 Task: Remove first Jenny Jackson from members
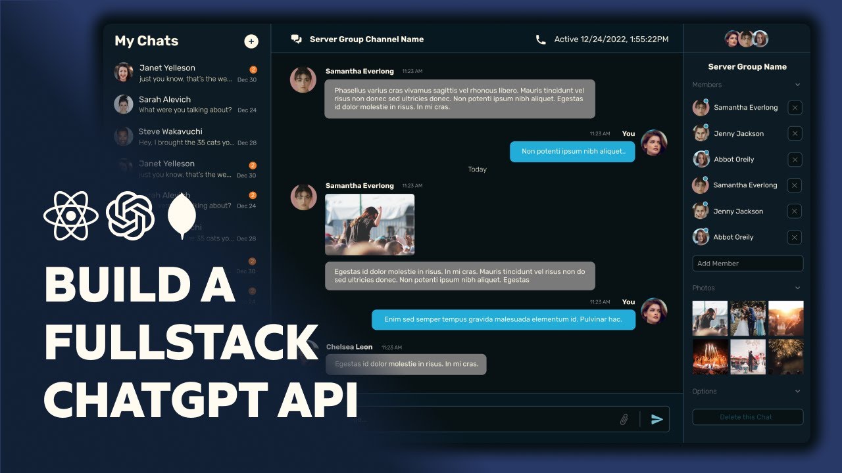point(795,134)
